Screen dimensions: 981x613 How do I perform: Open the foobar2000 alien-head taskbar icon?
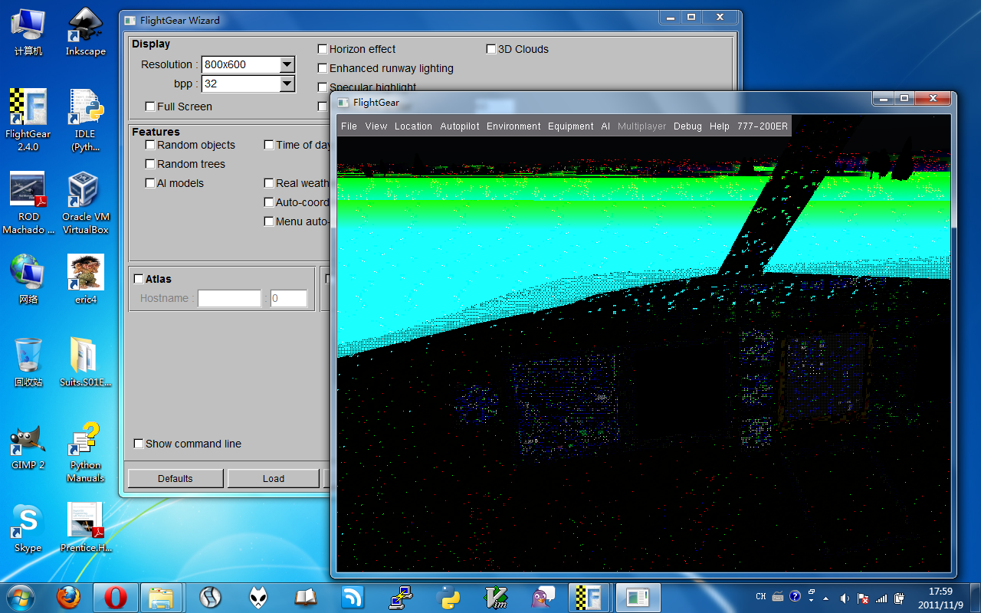[x=258, y=597]
